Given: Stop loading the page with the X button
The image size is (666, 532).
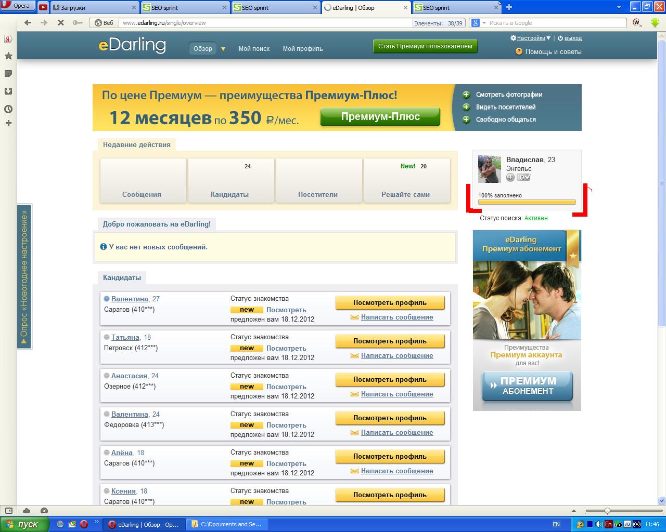Looking at the screenshot, I should [60, 23].
